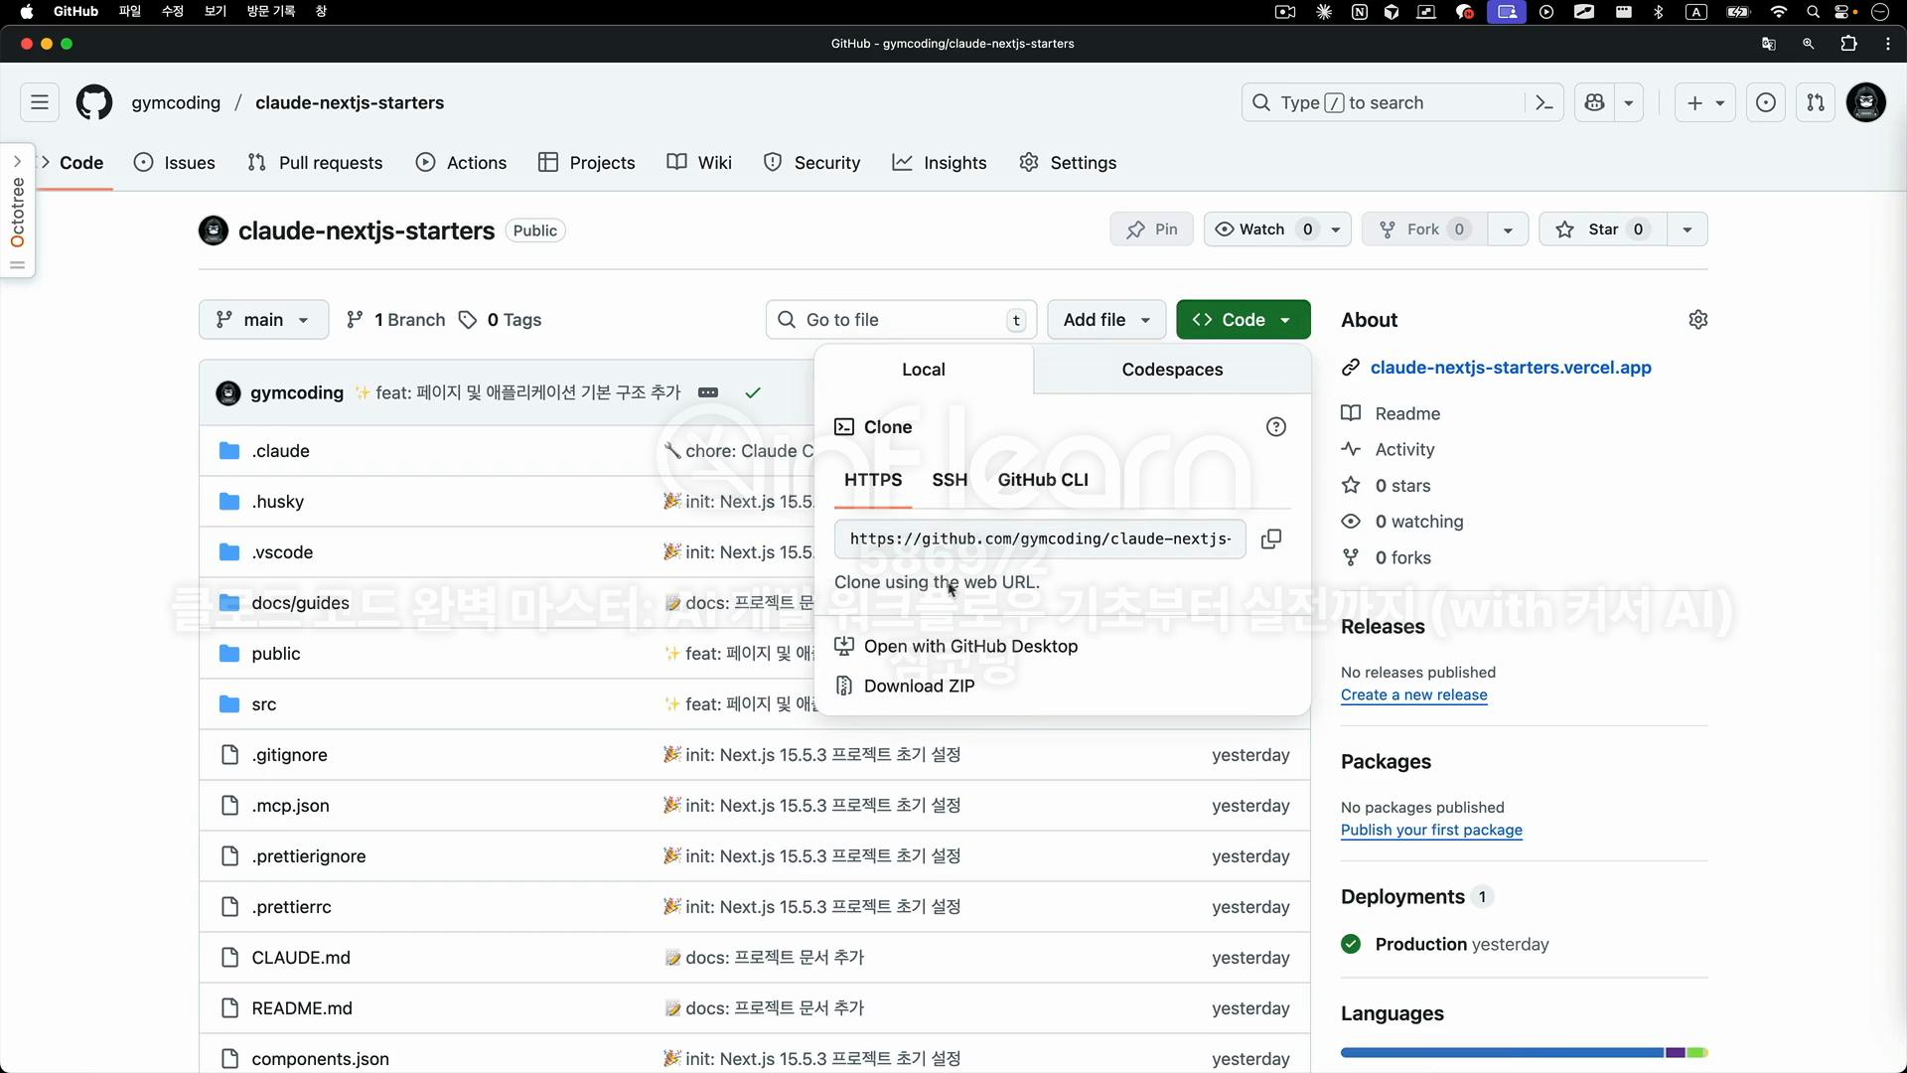Copy the HTTPS clone URL to clipboard
Viewport: 1907px width, 1073px height.
1270,538
